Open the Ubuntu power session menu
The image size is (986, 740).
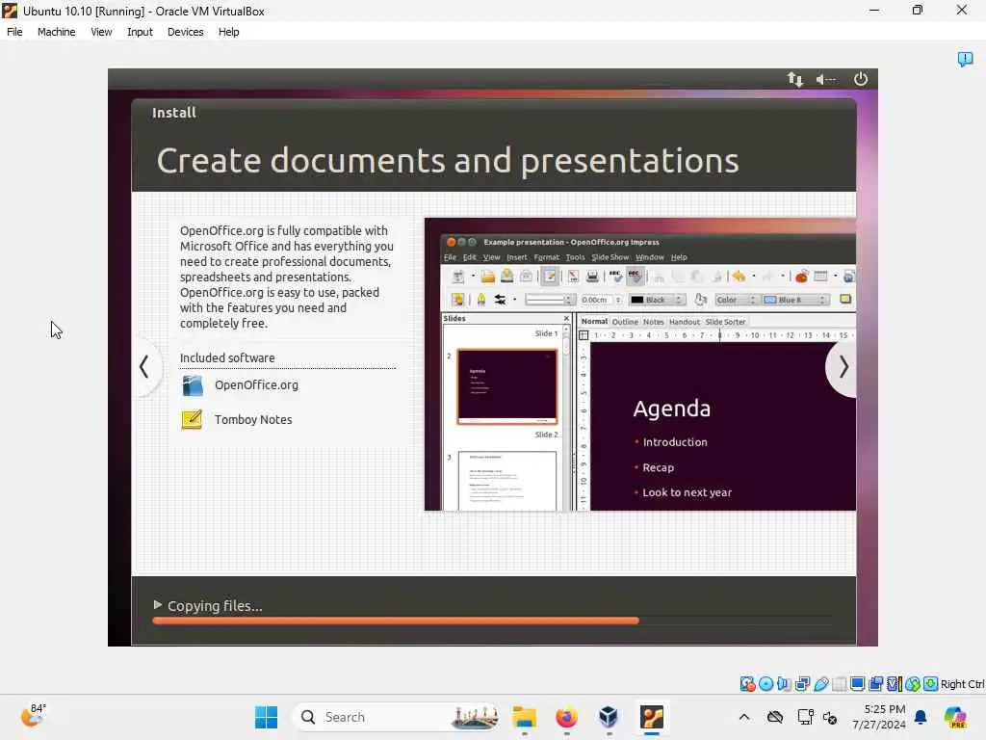(860, 79)
